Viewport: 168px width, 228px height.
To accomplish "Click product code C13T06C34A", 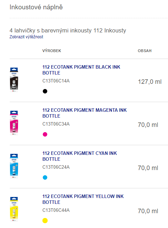I will click(56, 124).
